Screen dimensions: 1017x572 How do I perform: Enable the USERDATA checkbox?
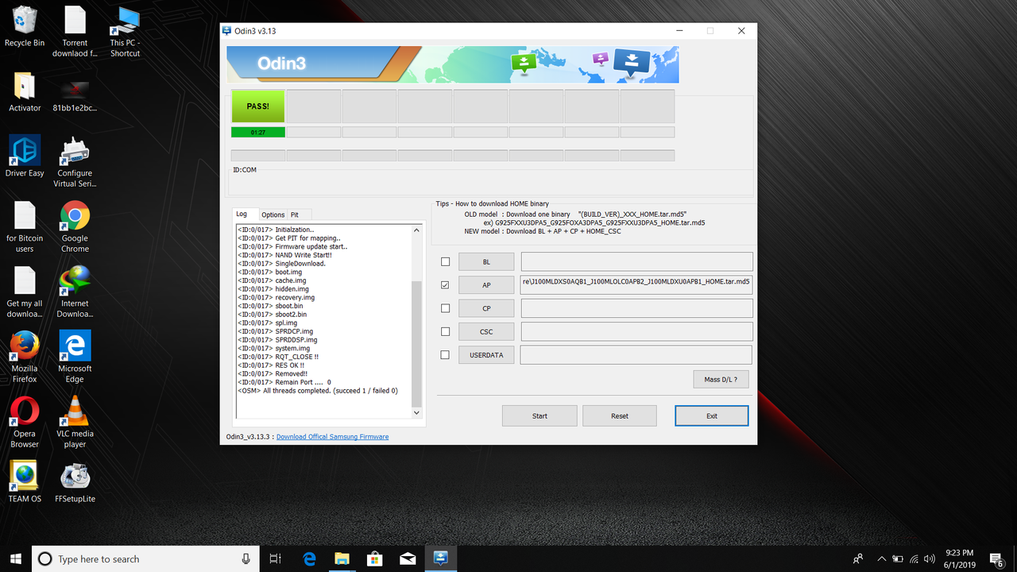point(445,354)
